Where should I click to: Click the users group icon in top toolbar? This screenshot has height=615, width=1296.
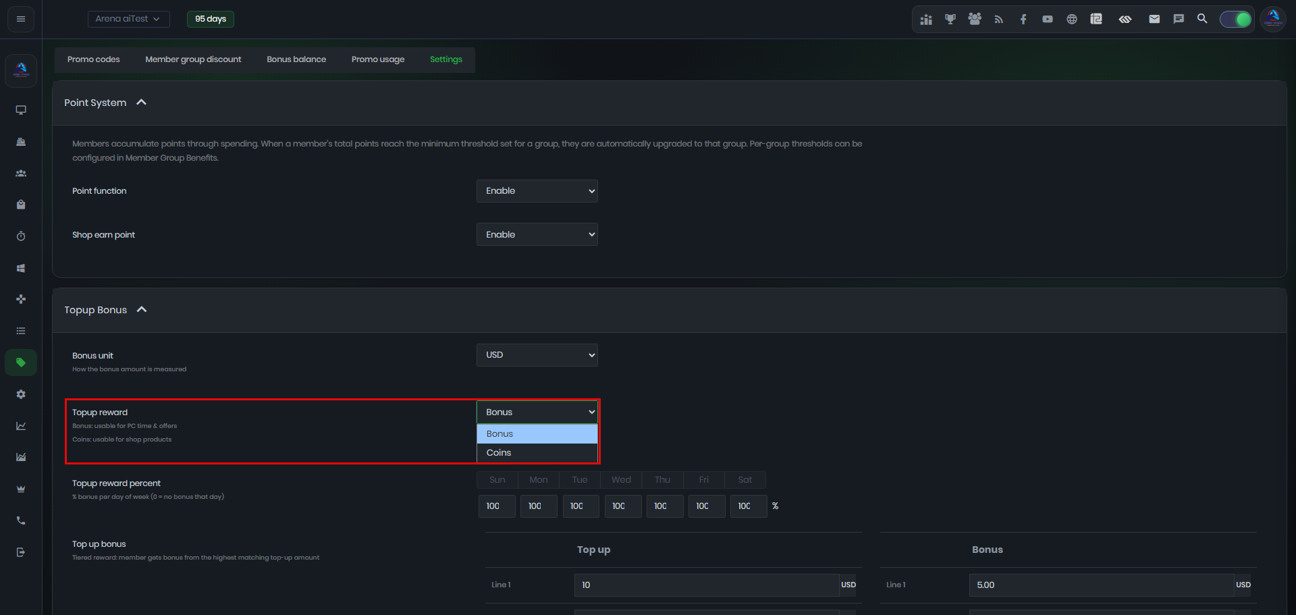point(975,20)
